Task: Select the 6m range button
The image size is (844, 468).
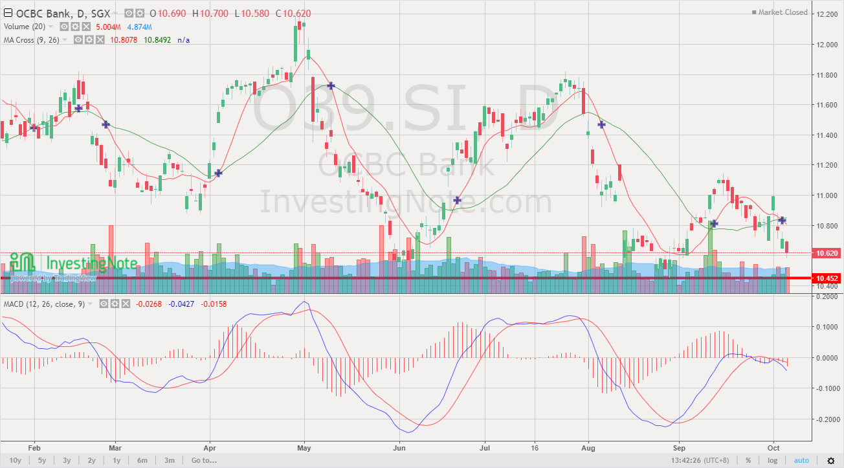Action: (142, 460)
